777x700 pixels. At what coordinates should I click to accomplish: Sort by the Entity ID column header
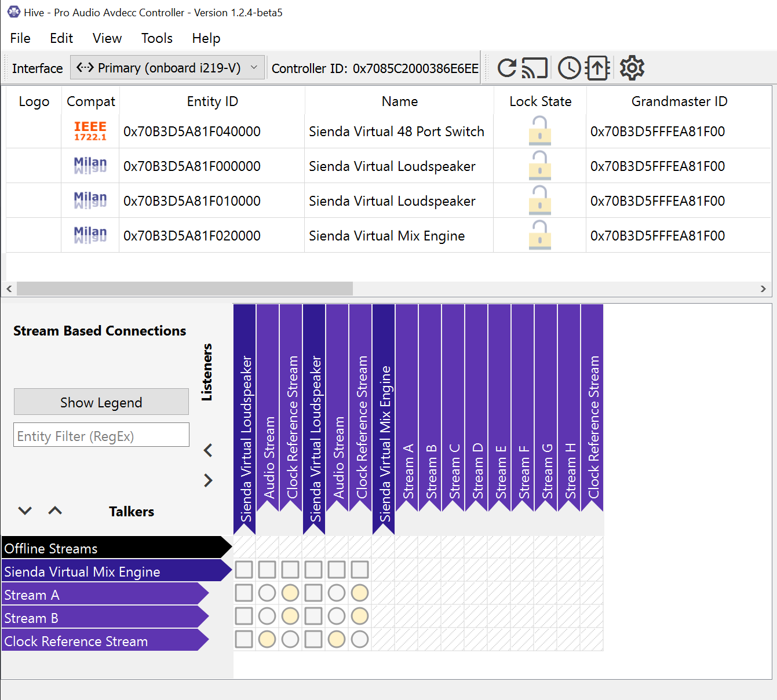[212, 101]
